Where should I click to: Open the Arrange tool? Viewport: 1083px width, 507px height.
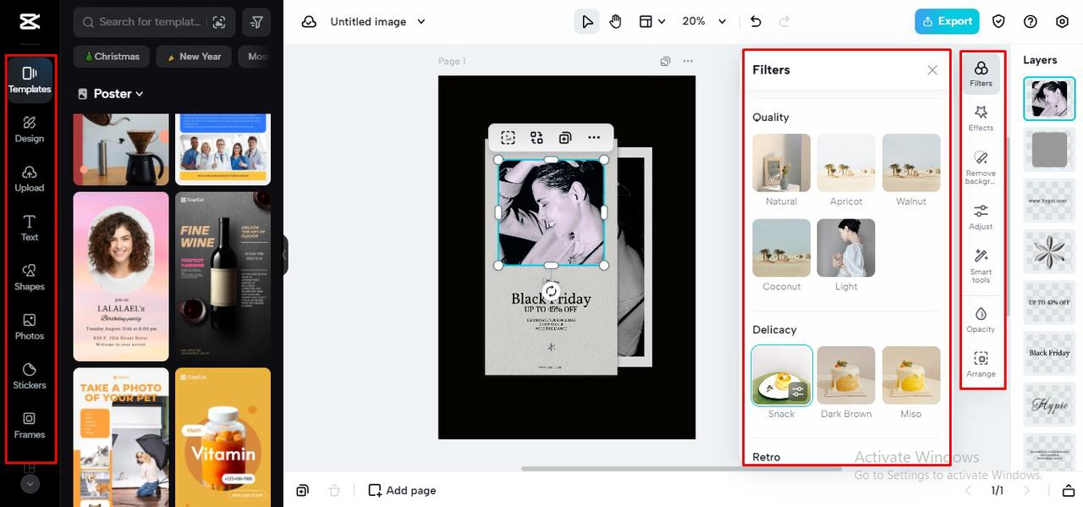(x=981, y=364)
